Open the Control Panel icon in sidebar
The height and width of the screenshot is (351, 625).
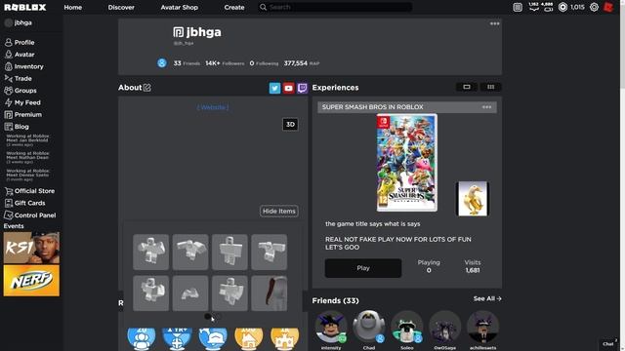9,215
